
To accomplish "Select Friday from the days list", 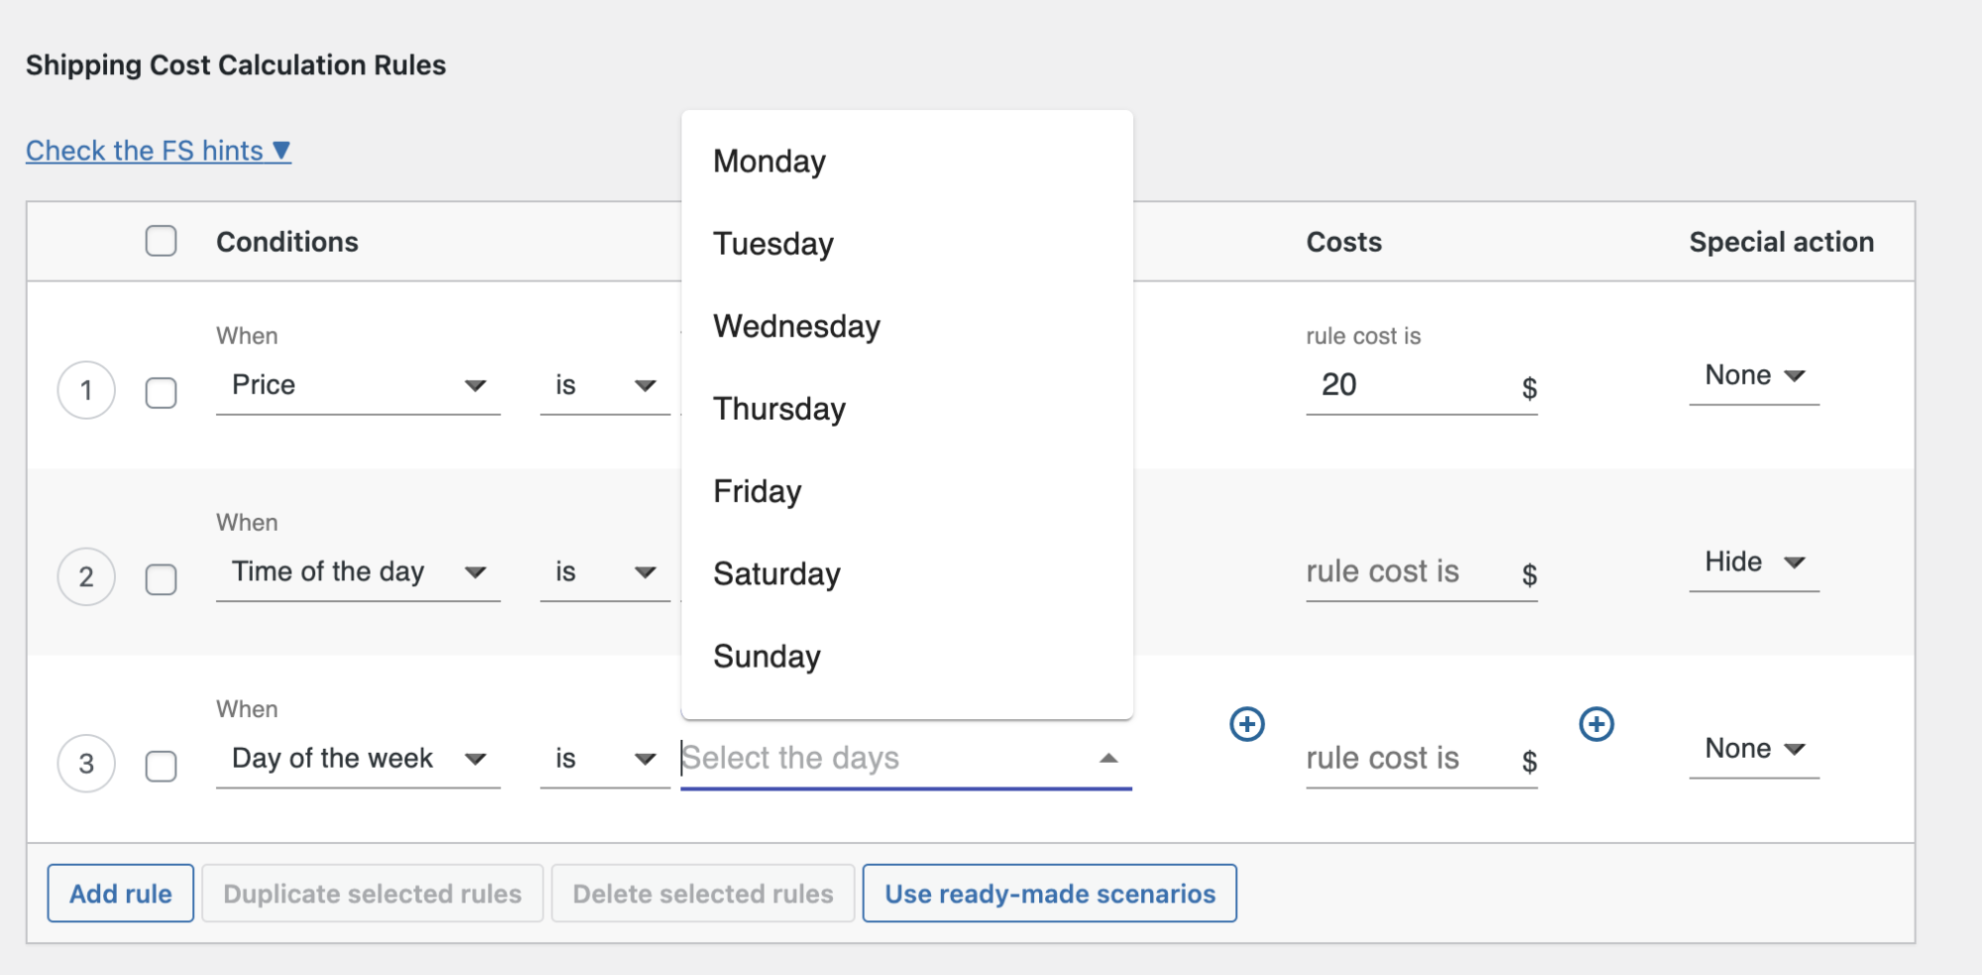I will tap(907, 490).
